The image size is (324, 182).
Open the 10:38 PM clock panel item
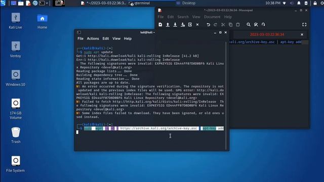pos(273,3)
